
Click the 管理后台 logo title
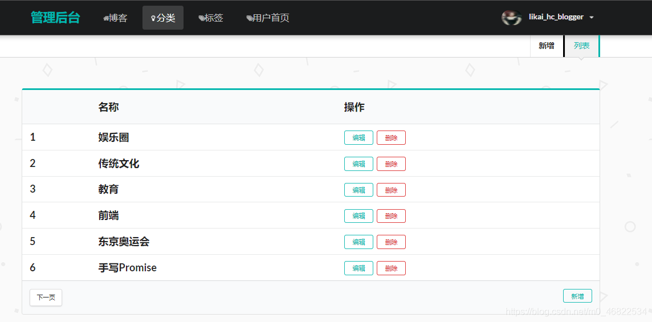55,18
